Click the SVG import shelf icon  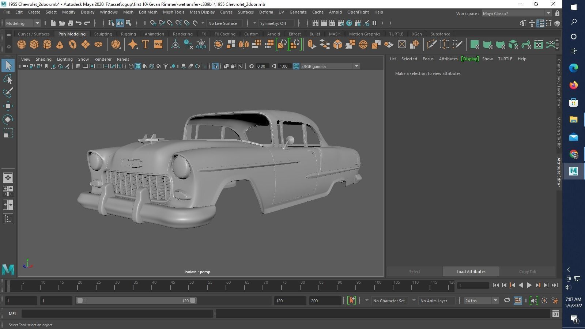[158, 45]
